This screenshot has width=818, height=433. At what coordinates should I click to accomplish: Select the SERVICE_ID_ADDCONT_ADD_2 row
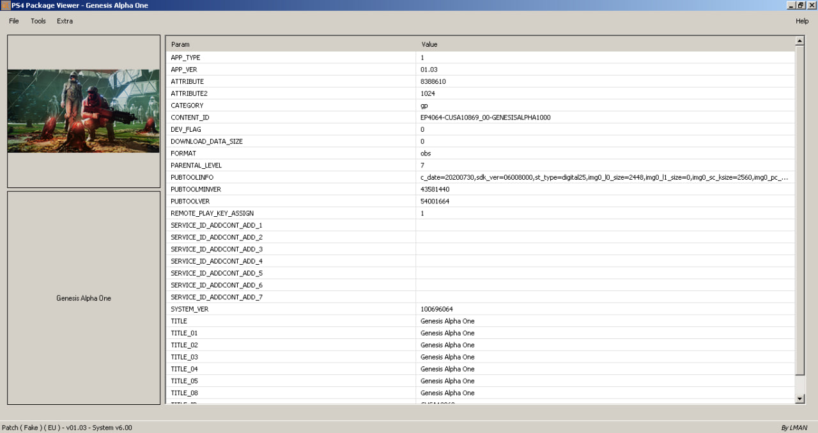click(480, 237)
